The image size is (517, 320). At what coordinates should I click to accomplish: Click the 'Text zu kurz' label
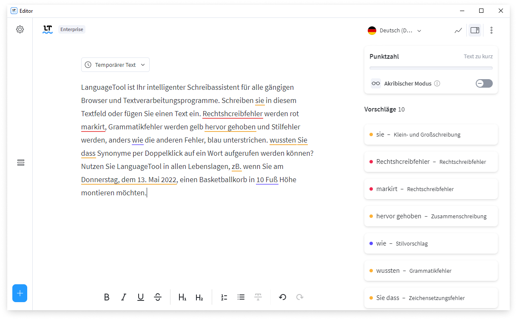tap(478, 56)
